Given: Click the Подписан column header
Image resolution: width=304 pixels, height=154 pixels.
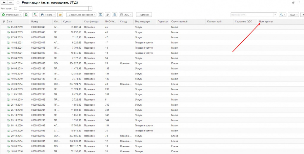Looking at the screenshot, I should coord(163,22).
